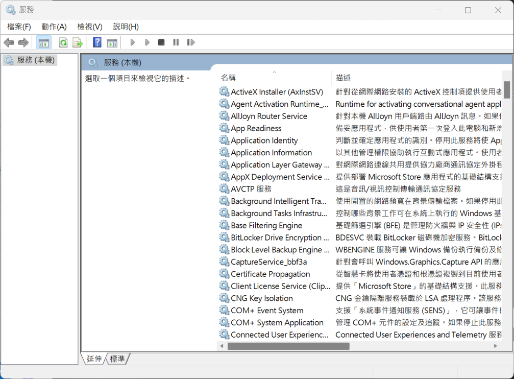This screenshot has width=514, height=379.
Task: Click the Pause Service icon
Action: point(176,42)
